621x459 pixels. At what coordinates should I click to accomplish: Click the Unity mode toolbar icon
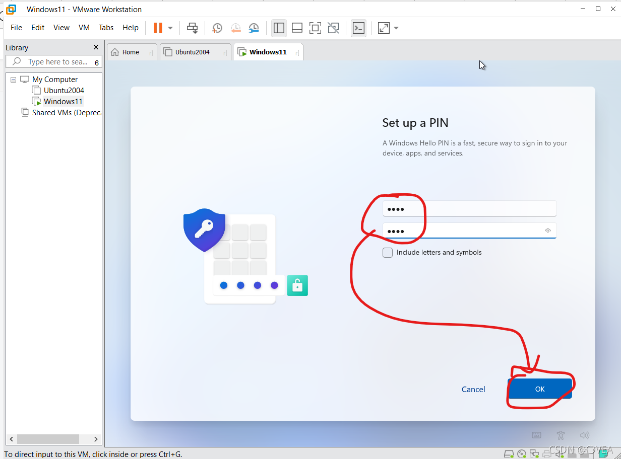pos(333,28)
